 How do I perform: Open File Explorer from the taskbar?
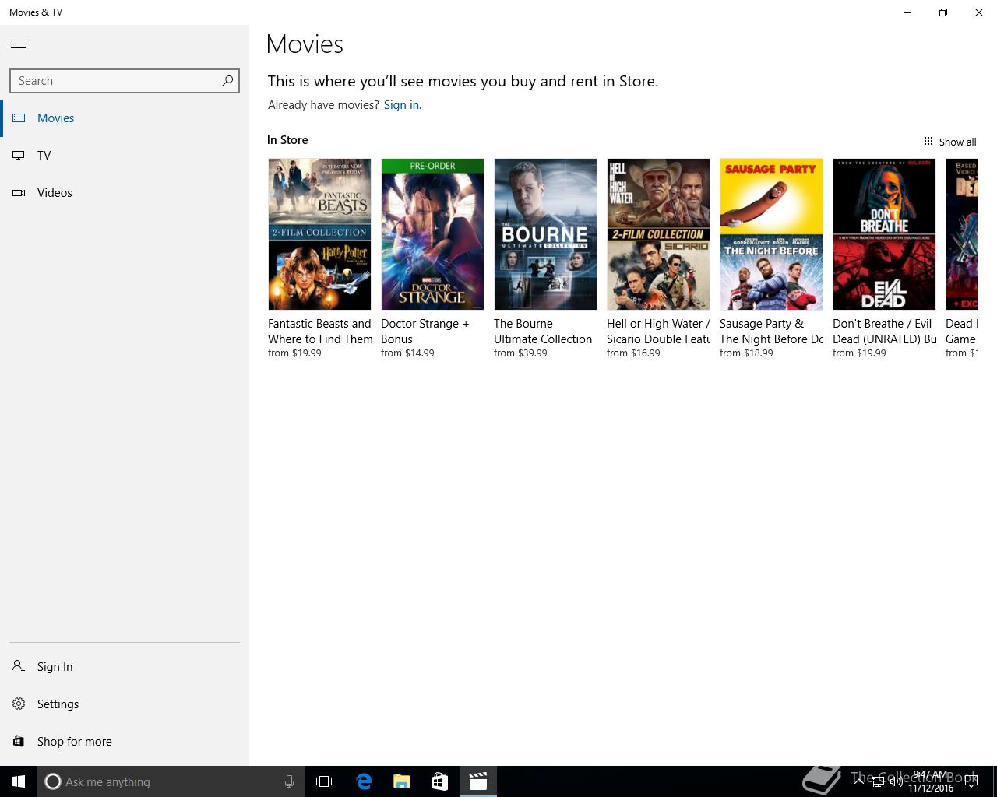pyautogui.click(x=401, y=781)
